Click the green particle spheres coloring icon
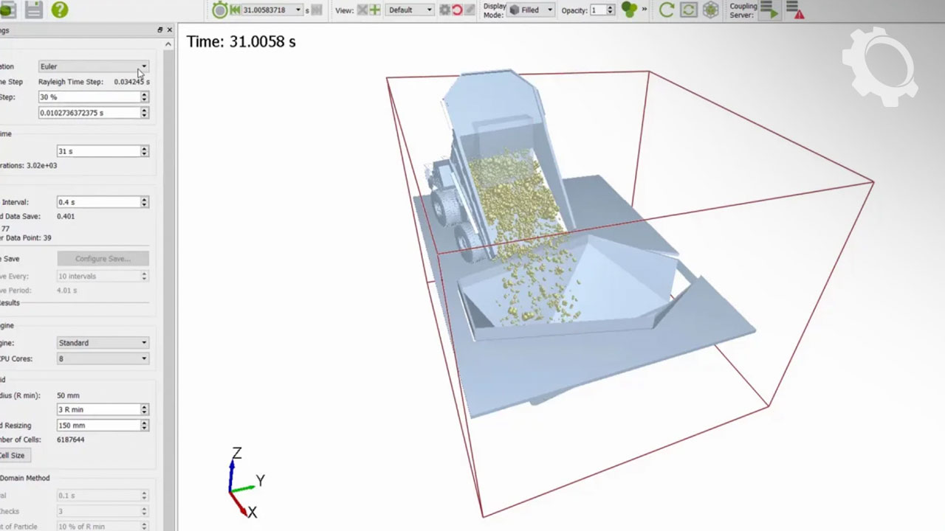The height and width of the screenshot is (531, 945). tap(628, 10)
